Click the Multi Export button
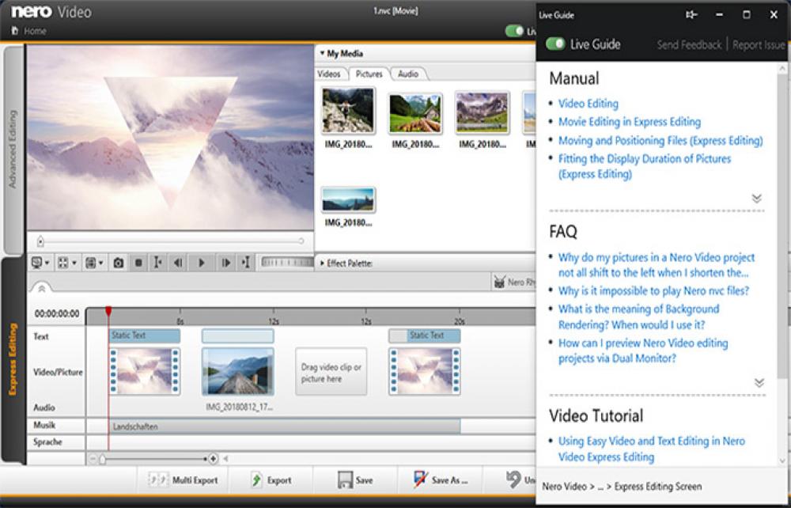The image size is (791, 508). [x=181, y=480]
